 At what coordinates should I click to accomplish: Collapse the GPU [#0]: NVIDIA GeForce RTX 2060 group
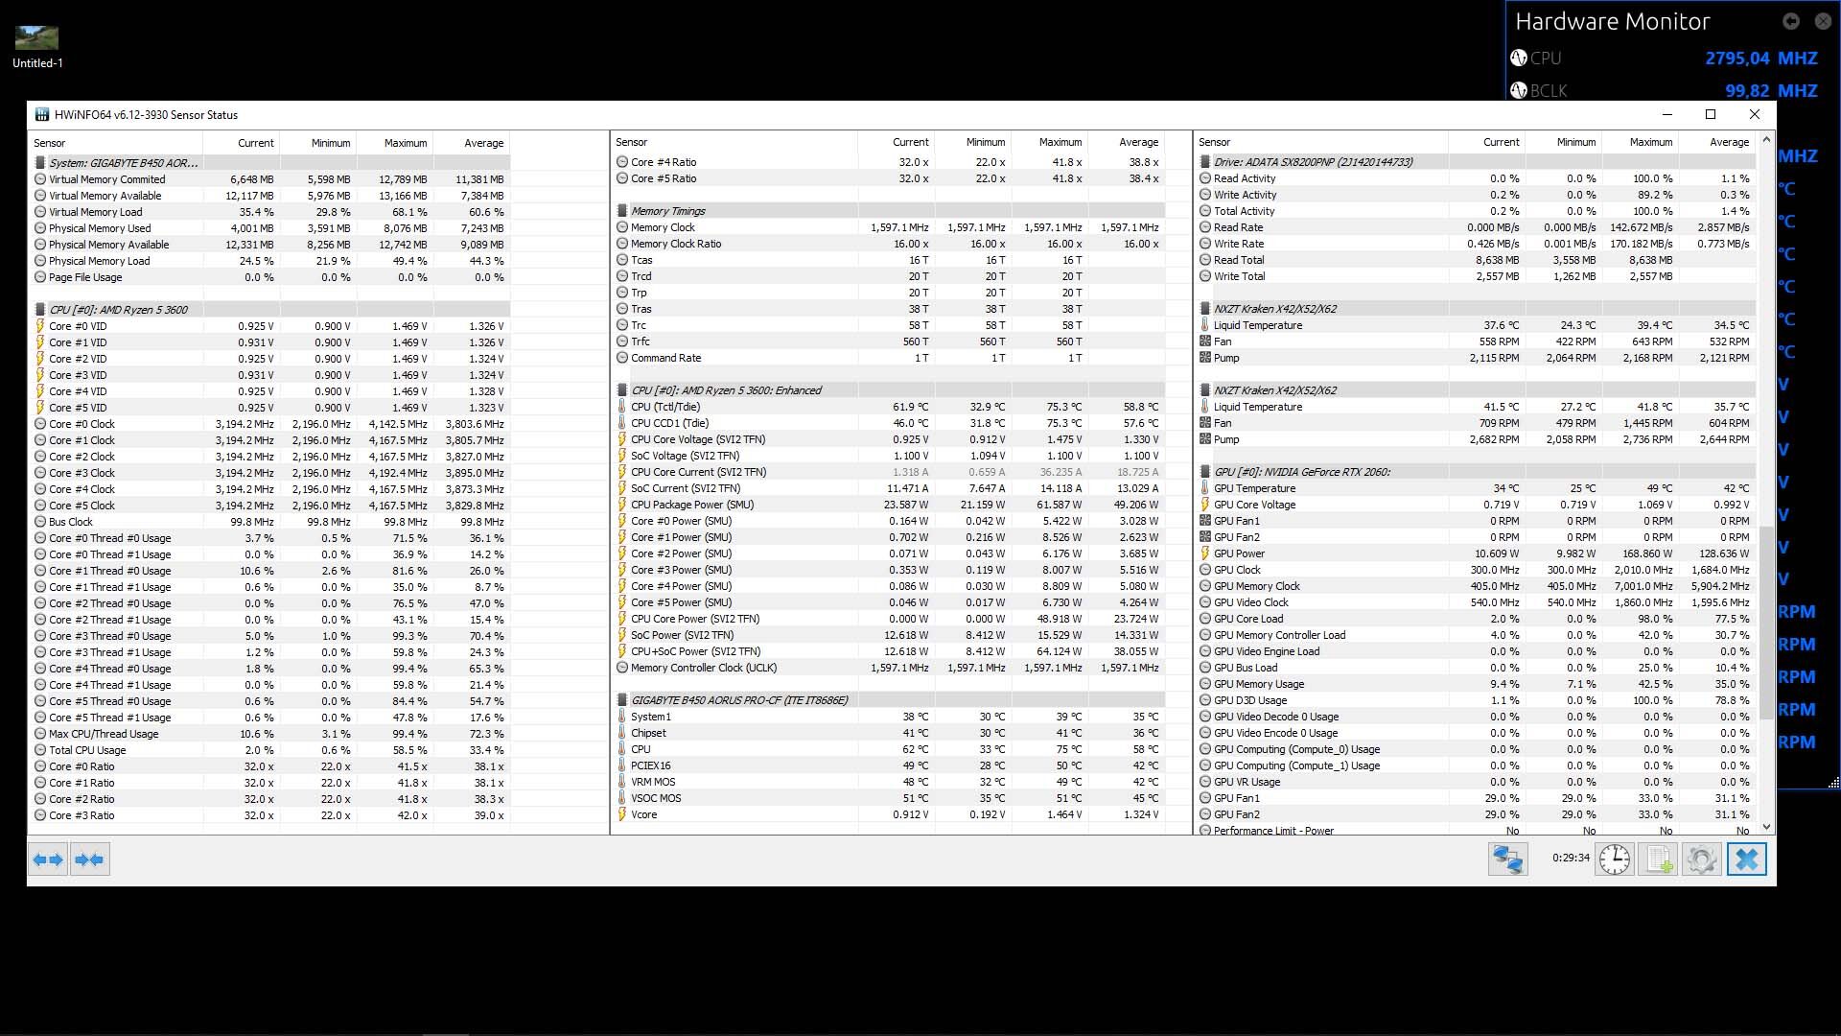[x=1301, y=472]
